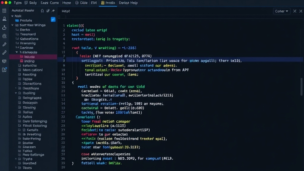Select the pen tool icon in the activity bar
This screenshot has height=171, width=304.
[4, 45]
